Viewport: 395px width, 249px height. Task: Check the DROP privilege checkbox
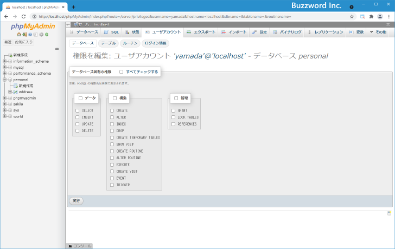point(112,131)
